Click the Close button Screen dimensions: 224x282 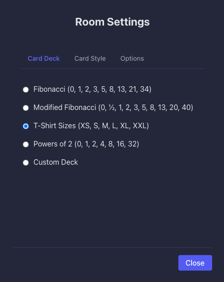195,263
